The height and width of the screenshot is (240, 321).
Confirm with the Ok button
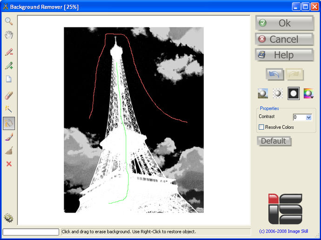284,23
